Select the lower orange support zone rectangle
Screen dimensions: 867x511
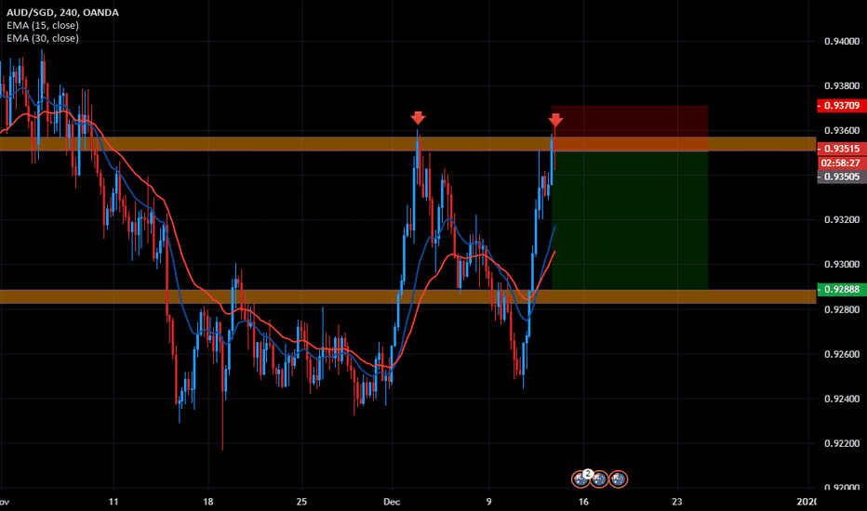[408, 296]
